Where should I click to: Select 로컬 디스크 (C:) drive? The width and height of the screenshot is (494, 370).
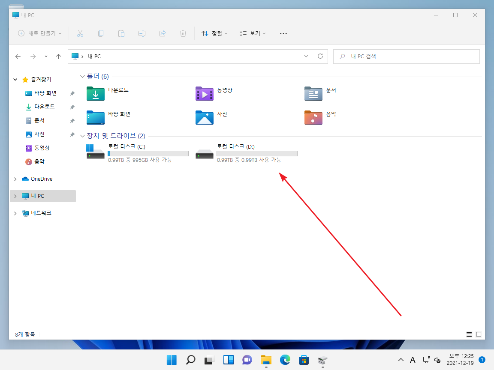(137, 153)
